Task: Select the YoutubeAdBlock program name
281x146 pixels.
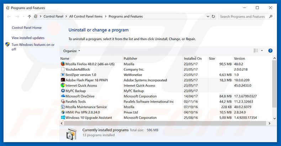Action: pyautogui.click(x=78, y=69)
